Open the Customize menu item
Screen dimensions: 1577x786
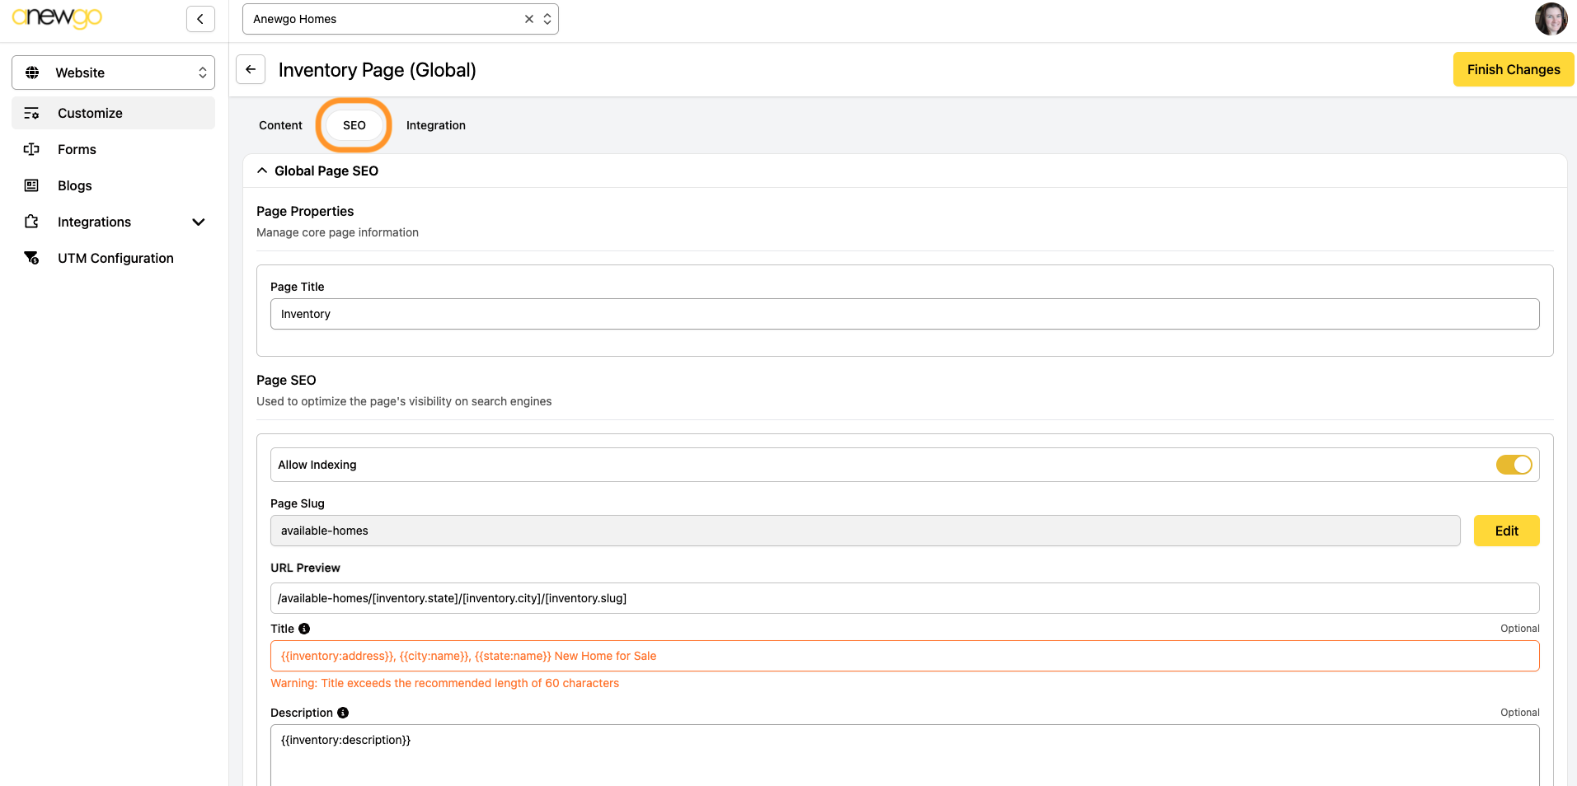point(113,113)
